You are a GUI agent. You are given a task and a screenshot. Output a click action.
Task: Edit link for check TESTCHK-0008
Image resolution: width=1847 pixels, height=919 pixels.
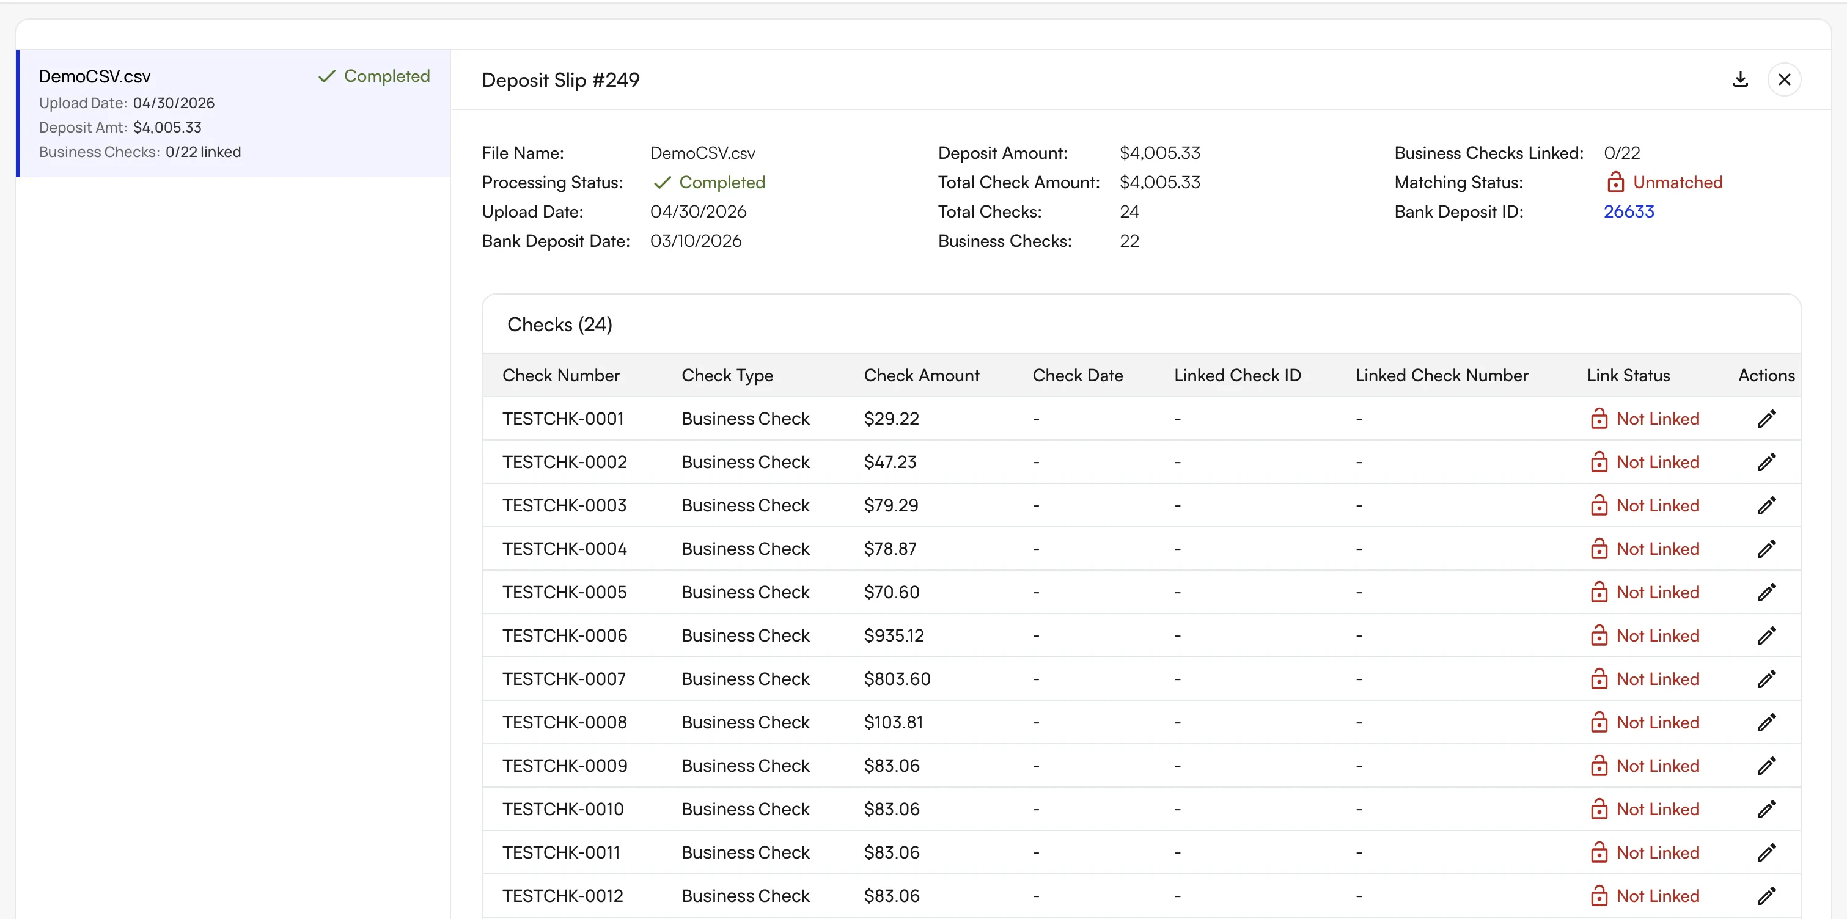pos(1767,722)
